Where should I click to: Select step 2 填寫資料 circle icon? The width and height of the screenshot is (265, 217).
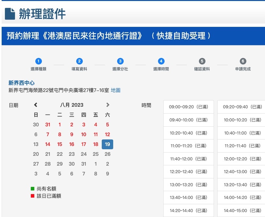(x=79, y=61)
